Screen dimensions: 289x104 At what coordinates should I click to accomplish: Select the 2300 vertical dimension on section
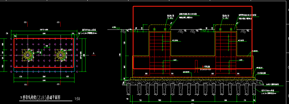119,55
